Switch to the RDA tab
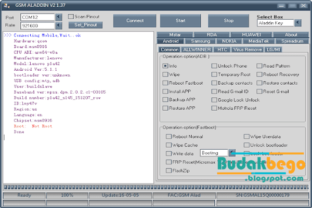The image size is (312, 208). coord(212,35)
